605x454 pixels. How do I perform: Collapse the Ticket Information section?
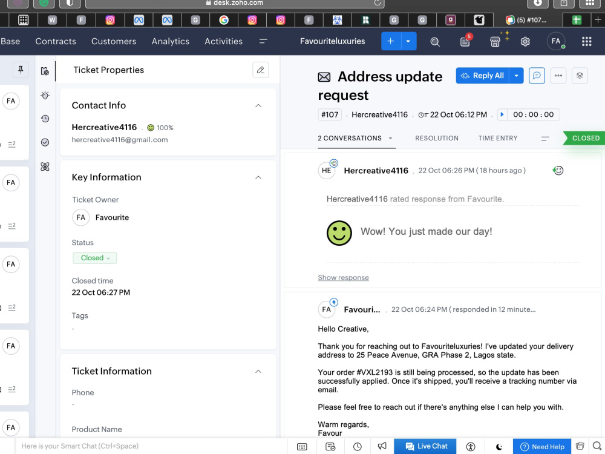[258, 372]
